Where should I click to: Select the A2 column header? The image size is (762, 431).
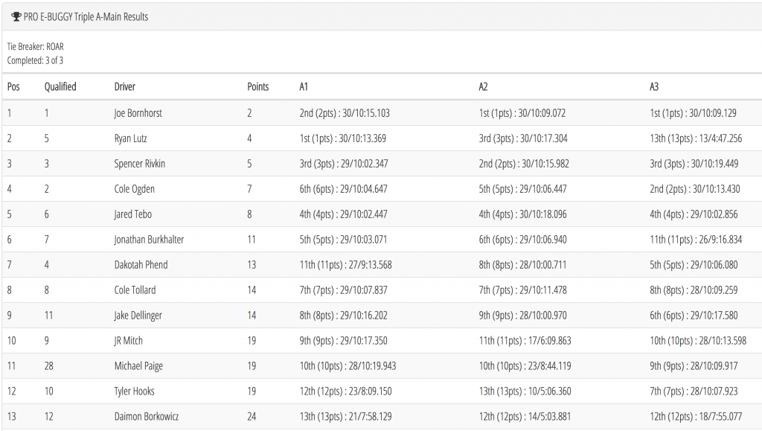[x=483, y=86]
